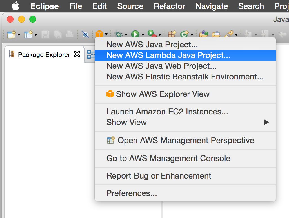Click the Open Type folder icon
Viewport: 289px width, 218px height.
[x=204, y=34]
